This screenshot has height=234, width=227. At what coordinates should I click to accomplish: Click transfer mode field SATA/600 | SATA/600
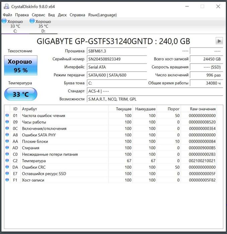(117, 75)
